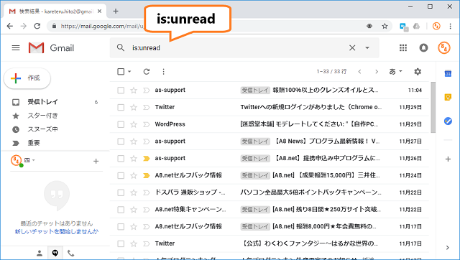Select the as-support 11月26日 email checkbox
This screenshot has height=260, width=460.
click(121, 159)
